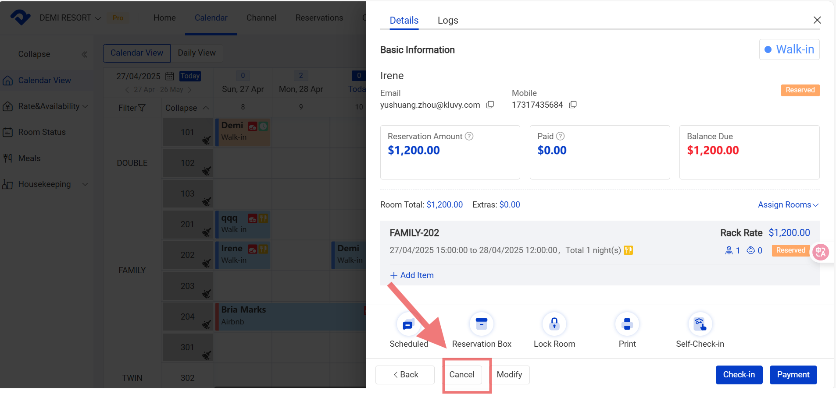Copy the mobile number via copy icon

coord(573,105)
